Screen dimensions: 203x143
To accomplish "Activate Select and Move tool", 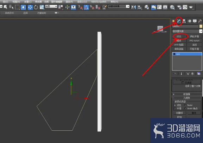I will coord(30,7).
